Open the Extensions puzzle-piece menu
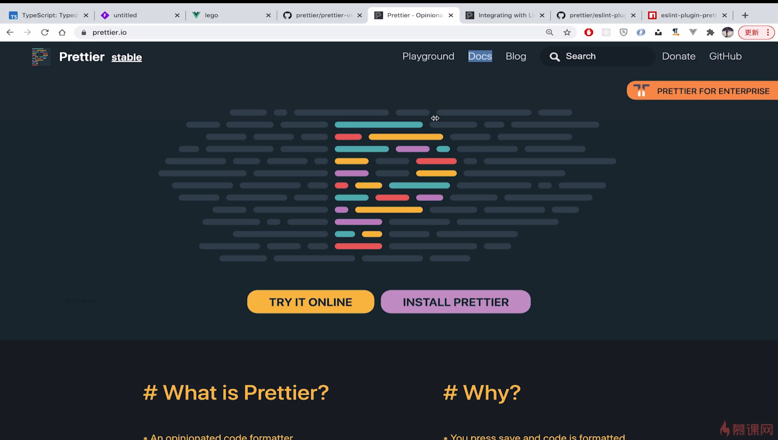Viewport: 778px width, 440px height. [x=710, y=33]
